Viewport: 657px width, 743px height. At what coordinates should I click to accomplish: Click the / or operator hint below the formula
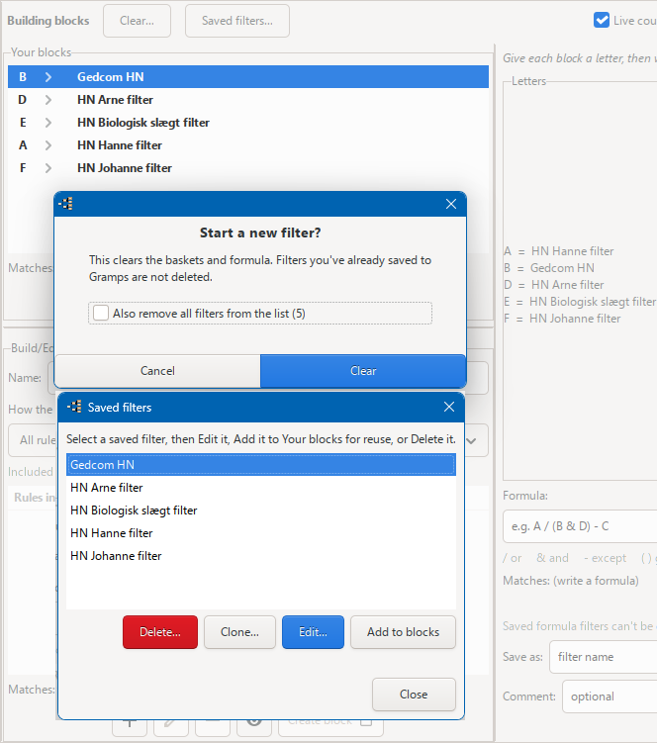point(513,558)
